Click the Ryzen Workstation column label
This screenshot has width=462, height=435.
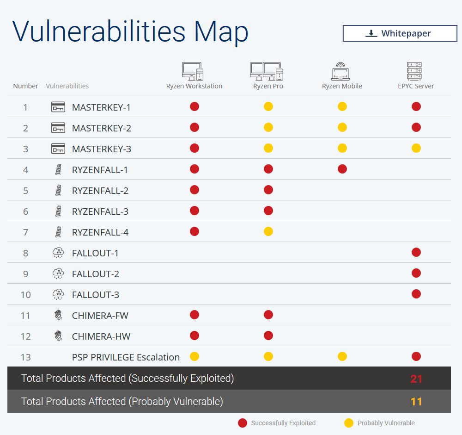point(194,86)
